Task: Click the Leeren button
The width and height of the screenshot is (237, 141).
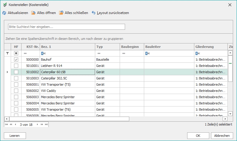Action: [15, 135]
